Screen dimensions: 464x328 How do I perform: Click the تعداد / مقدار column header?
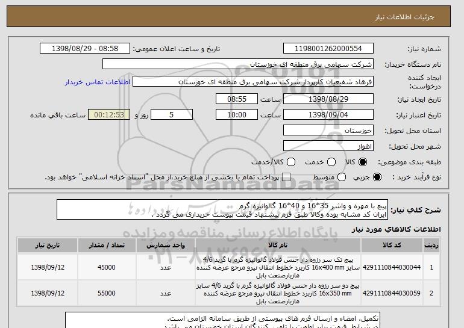tap(107, 246)
